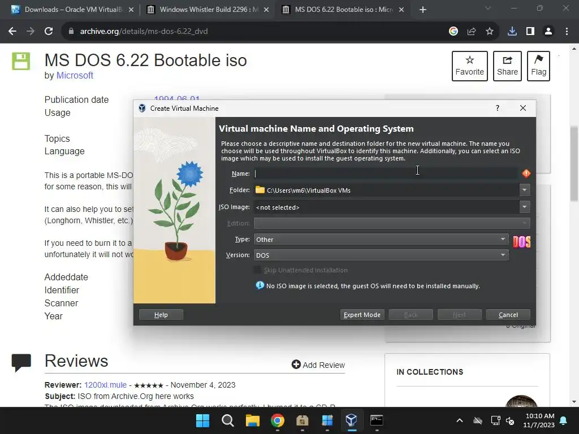Open the Chrome profile icon
This screenshot has height=434, width=579.
tap(548, 32)
